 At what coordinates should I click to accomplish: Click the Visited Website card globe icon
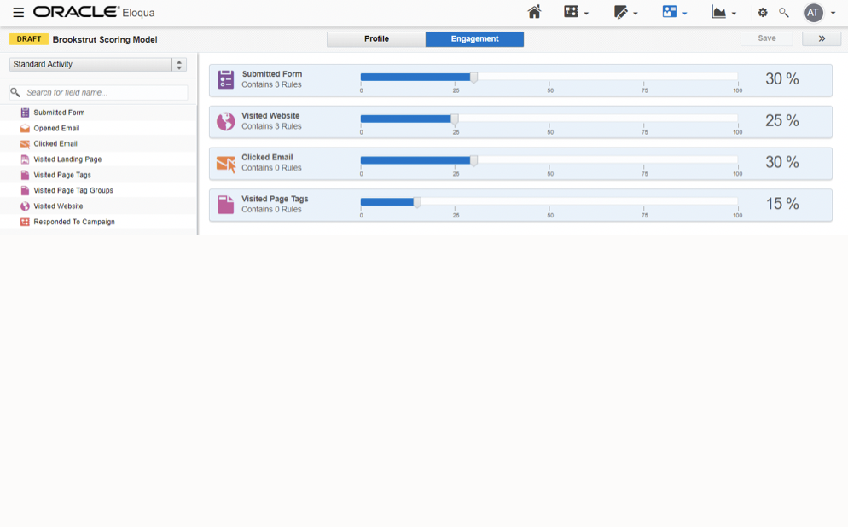click(x=225, y=121)
